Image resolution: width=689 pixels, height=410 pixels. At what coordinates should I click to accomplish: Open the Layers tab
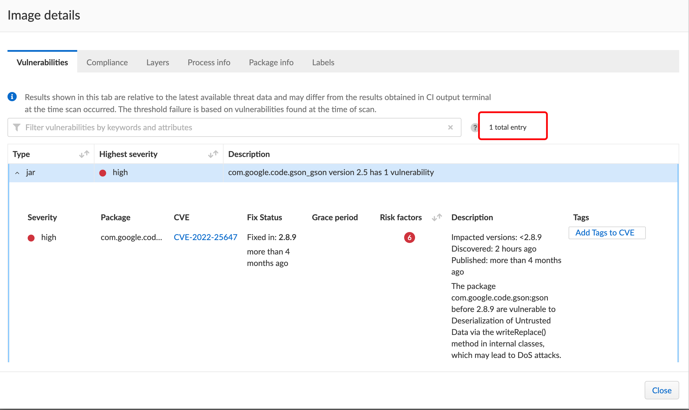pyautogui.click(x=158, y=62)
